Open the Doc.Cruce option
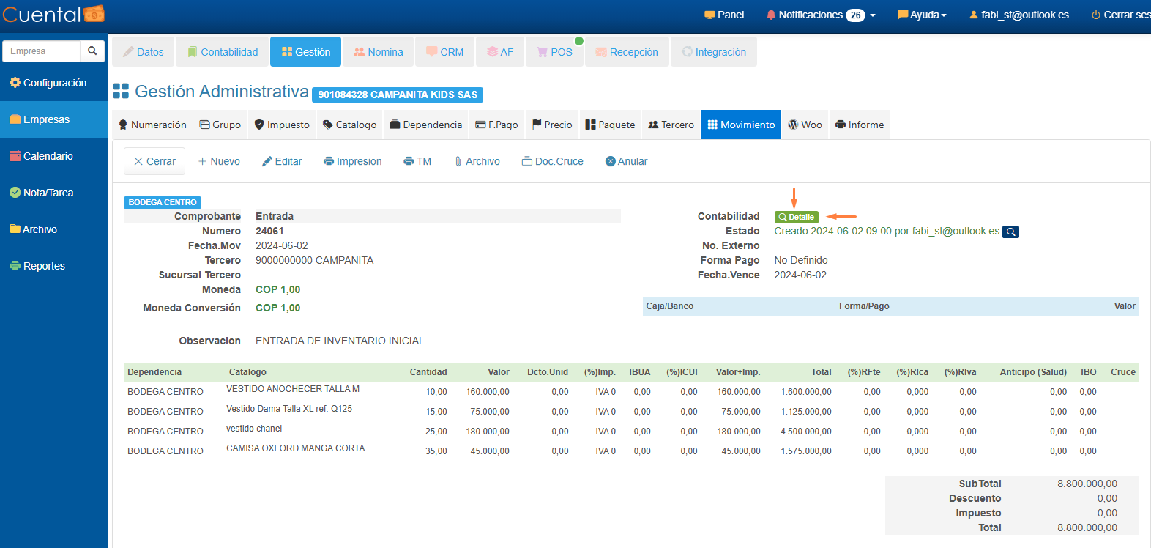The width and height of the screenshot is (1151, 548). pos(552,161)
